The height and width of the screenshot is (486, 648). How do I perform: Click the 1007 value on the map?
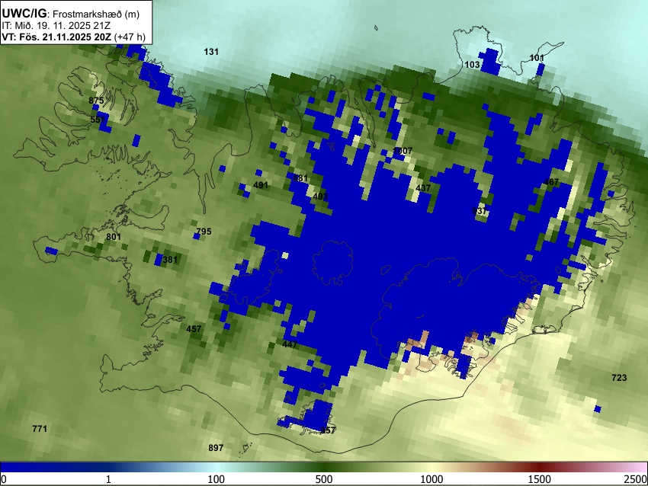pyautogui.click(x=403, y=151)
